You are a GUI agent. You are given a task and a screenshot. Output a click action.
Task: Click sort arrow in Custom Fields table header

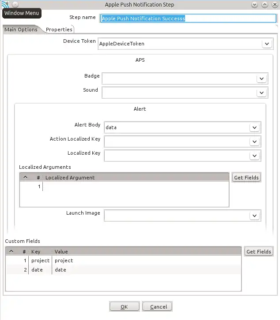[x=11, y=251]
